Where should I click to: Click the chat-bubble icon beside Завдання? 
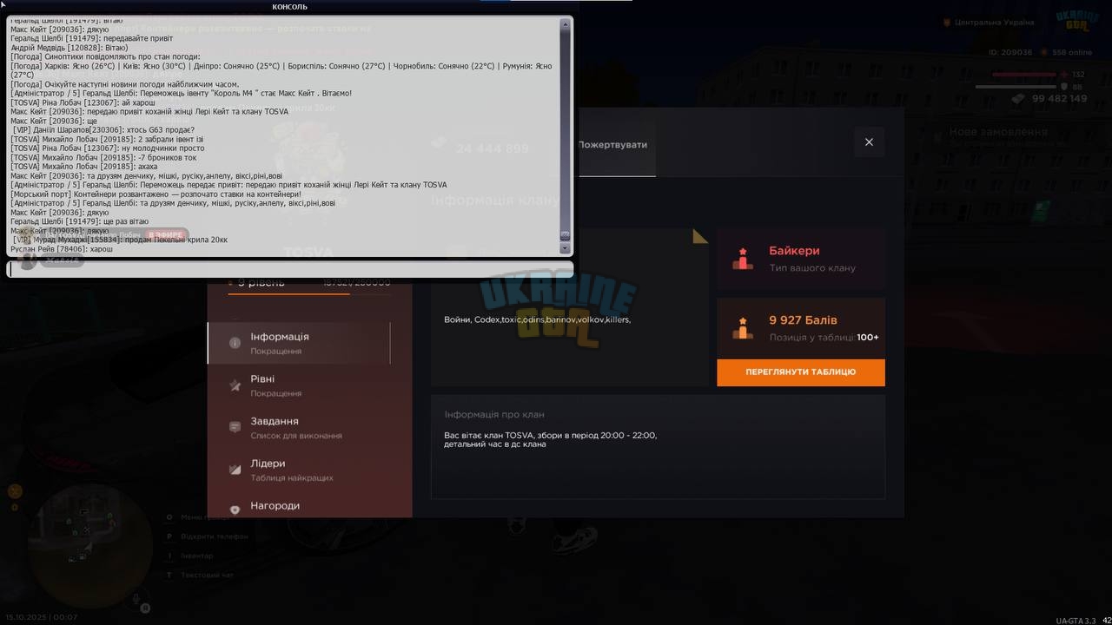pyautogui.click(x=235, y=427)
